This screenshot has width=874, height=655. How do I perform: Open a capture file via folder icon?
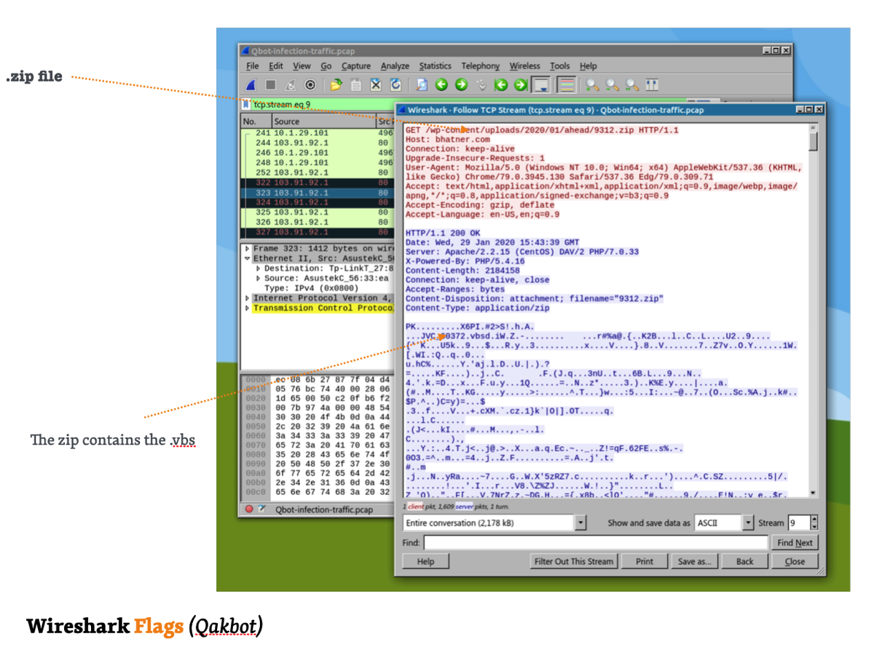tap(336, 85)
